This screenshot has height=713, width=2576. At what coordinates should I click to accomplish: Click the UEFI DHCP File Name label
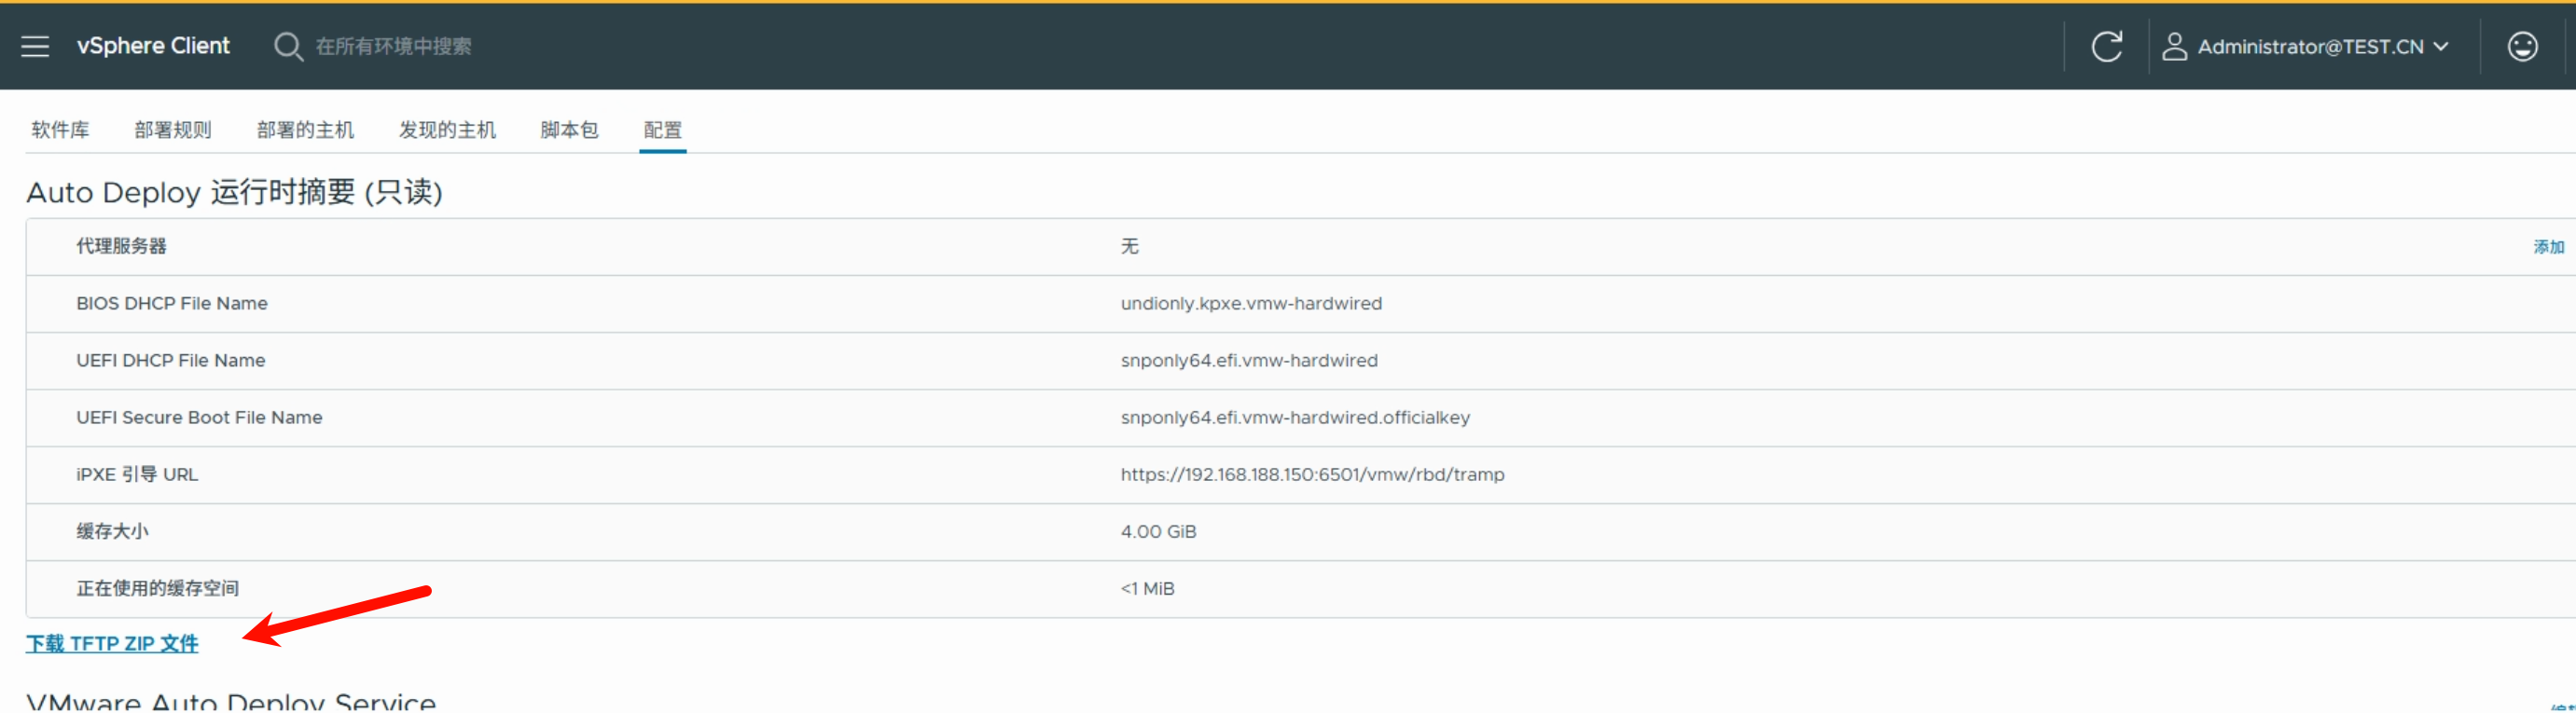[x=171, y=360]
